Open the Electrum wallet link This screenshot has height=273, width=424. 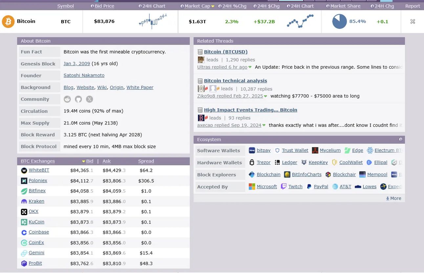(388, 150)
